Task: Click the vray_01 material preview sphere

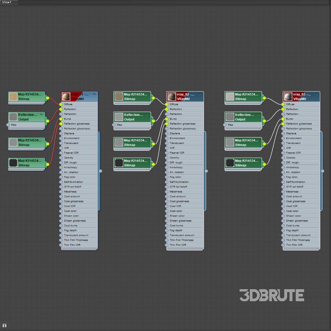Action: click(x=66, y=96)
